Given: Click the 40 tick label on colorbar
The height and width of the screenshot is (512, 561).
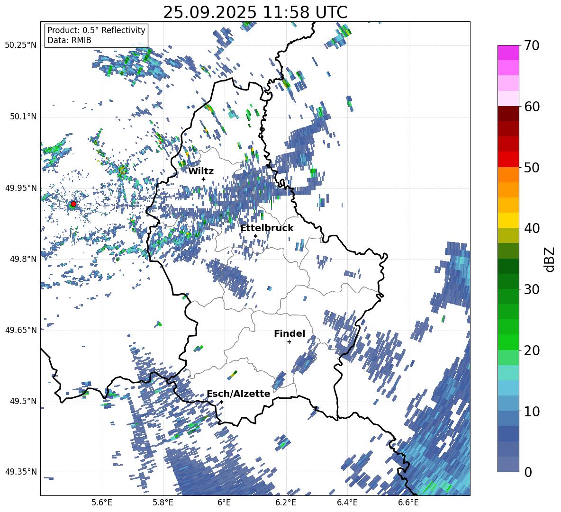Looking at the screenshot, I should tap(532, 228).
